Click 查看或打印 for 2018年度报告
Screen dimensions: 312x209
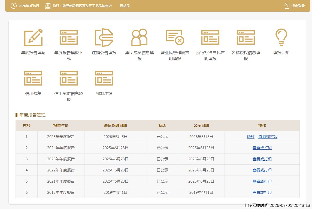click(x=262, y=192)
